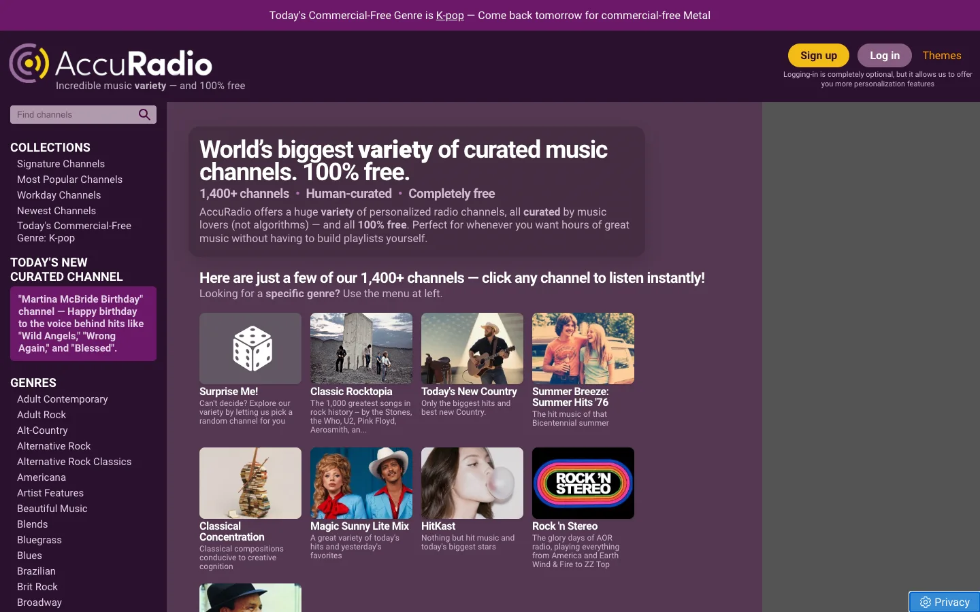Open the Martina McBride Birthday channel box
Image resolution: width=980 pixels, height=612 pixels.
83,324
